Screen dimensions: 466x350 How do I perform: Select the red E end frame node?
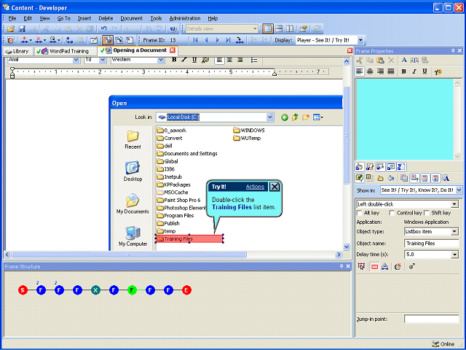point(186,290)
